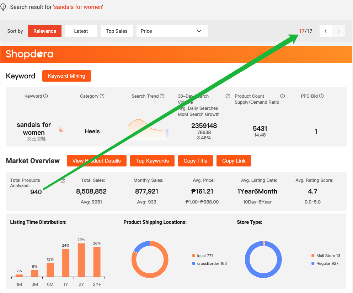Click help icon beside Product Count

(x=283, y=96)
